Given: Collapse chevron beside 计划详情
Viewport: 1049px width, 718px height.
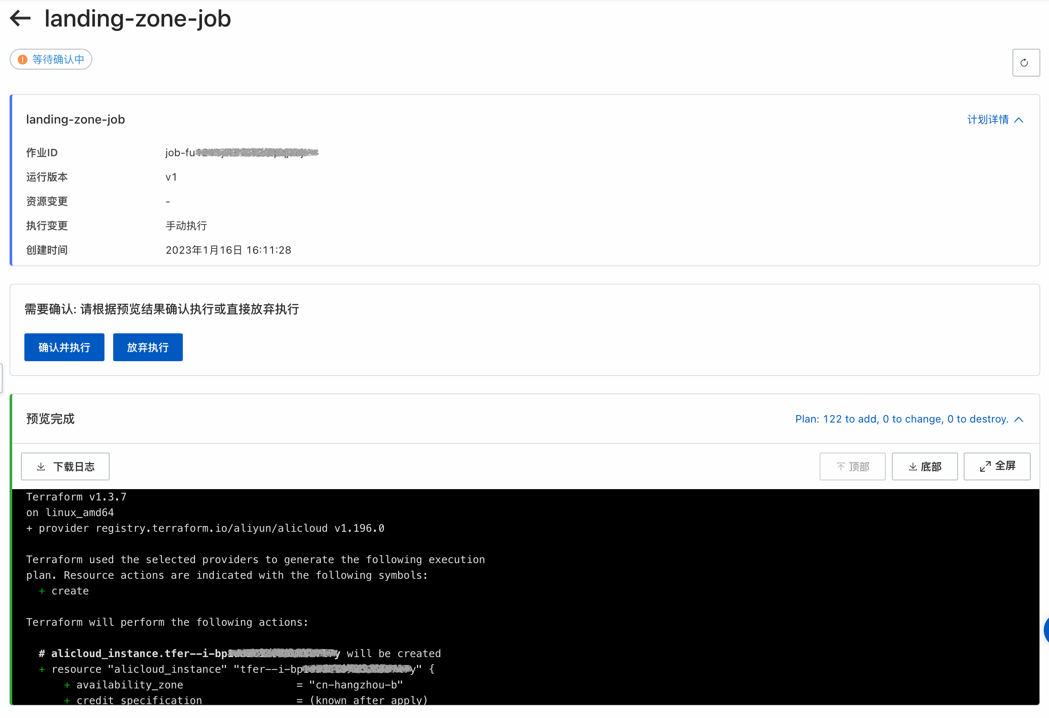Looking at the screenshot, I should [1019, 120].
